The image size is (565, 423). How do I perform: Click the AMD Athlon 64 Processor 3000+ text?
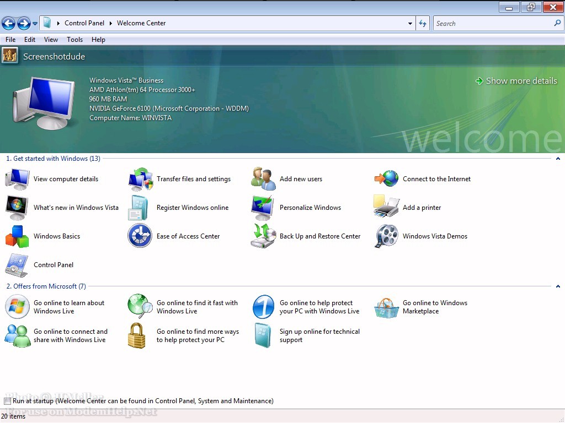click(x=142, y=90)
